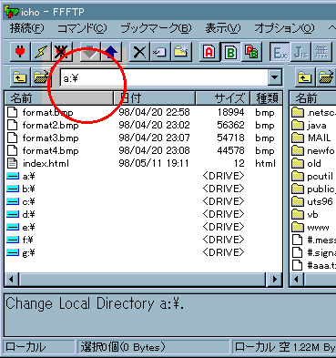
Task: Enable automatic transfer mode (AB icon)
Action: click(x=251, y=52)
